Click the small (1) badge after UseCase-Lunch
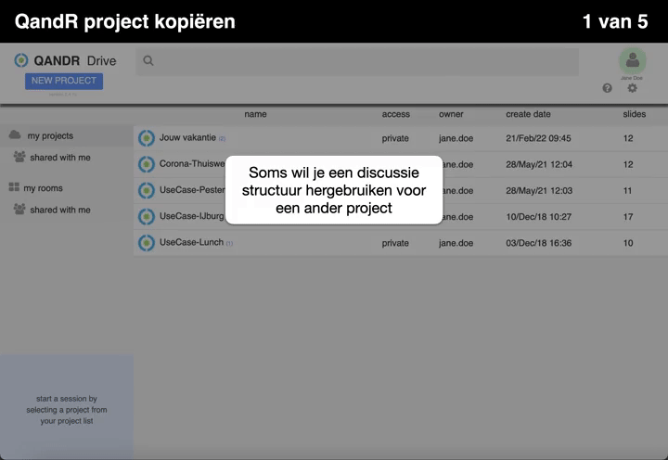Image resolution: width=668 pixels, height=460 pixels. 229,244
